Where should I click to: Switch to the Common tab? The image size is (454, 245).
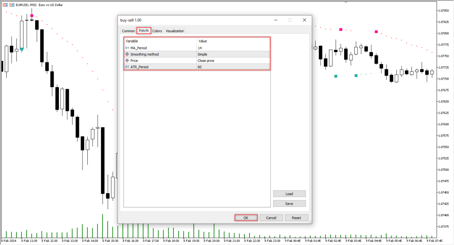[128, 31]
